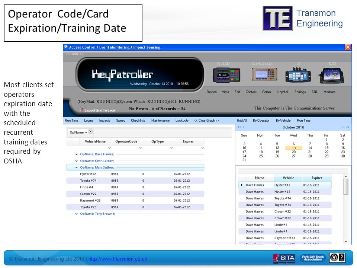357x268 pixels.
Task: Open the Edit menu
Action: coord(237,92)
